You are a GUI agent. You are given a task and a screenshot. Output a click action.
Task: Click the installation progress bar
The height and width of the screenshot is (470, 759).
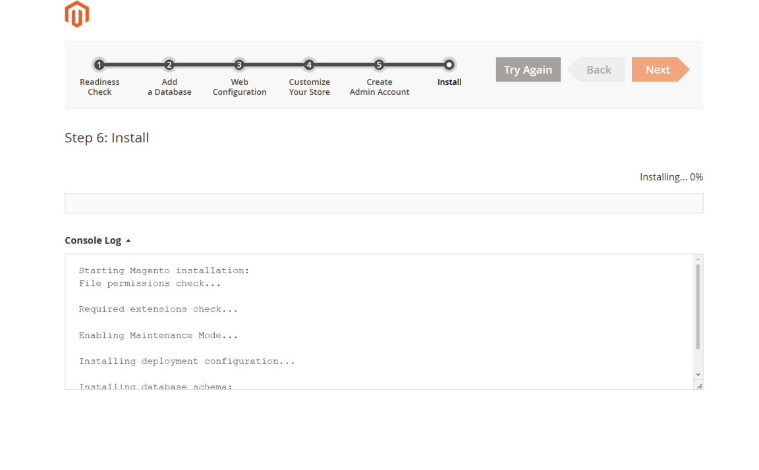[384, 203]
